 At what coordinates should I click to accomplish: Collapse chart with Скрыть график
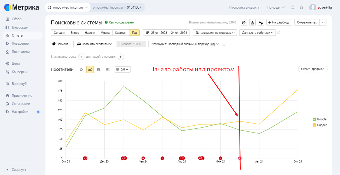(313, 69)
